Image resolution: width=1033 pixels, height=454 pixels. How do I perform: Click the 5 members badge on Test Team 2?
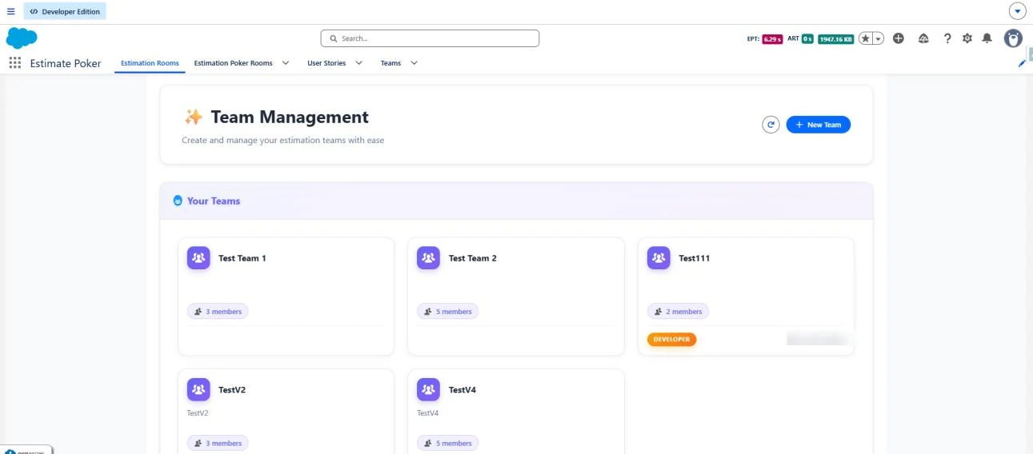click(447, 312)
